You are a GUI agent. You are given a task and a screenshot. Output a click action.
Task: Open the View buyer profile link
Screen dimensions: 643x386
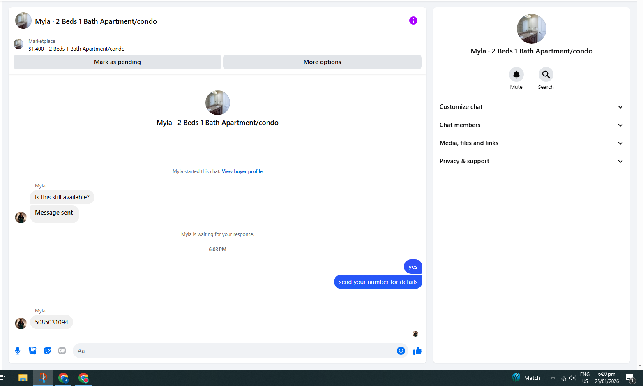tap(242, 171)
